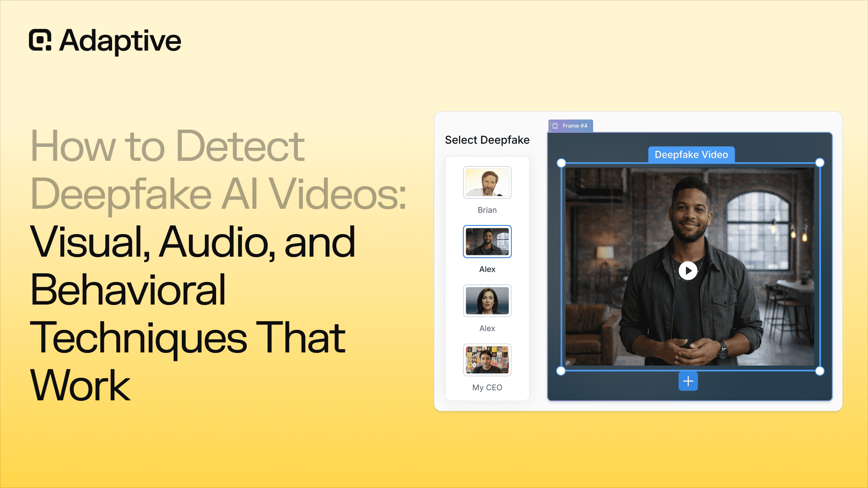Image resolution: width=868 pixels, height=488 pixels.
Task: Click the Adaptive logo icon
Action: [40, 40]
